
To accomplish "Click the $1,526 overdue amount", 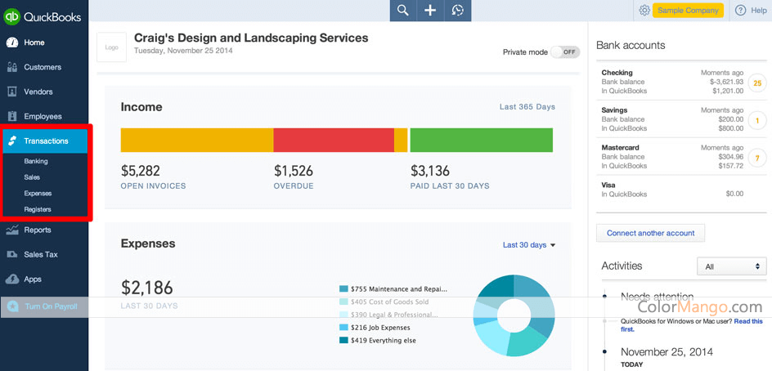I will tap(294, 172).
